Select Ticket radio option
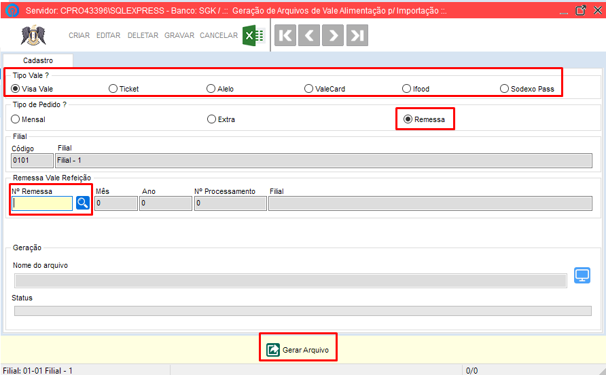The width and height of the screenshot is (606, 375). [124, 89]
